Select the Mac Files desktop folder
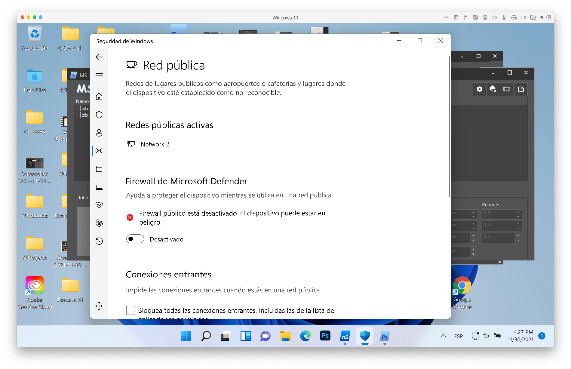This screenshot has height=369, width=571. pos(35,81)
